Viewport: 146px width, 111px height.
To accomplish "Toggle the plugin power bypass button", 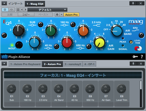I will tap(5, 10).
